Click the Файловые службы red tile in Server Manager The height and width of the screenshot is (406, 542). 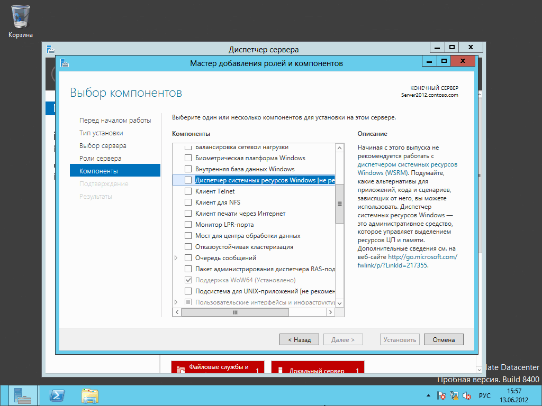tap(218, 367)
